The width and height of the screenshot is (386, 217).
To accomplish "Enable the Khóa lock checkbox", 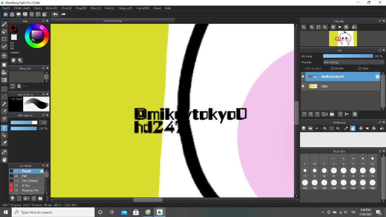I will [360, 69].
